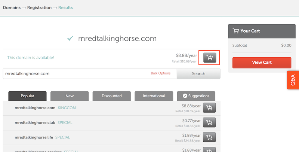Go to Registration breadcrumb
299x152 pixels.
click(39, 7)
